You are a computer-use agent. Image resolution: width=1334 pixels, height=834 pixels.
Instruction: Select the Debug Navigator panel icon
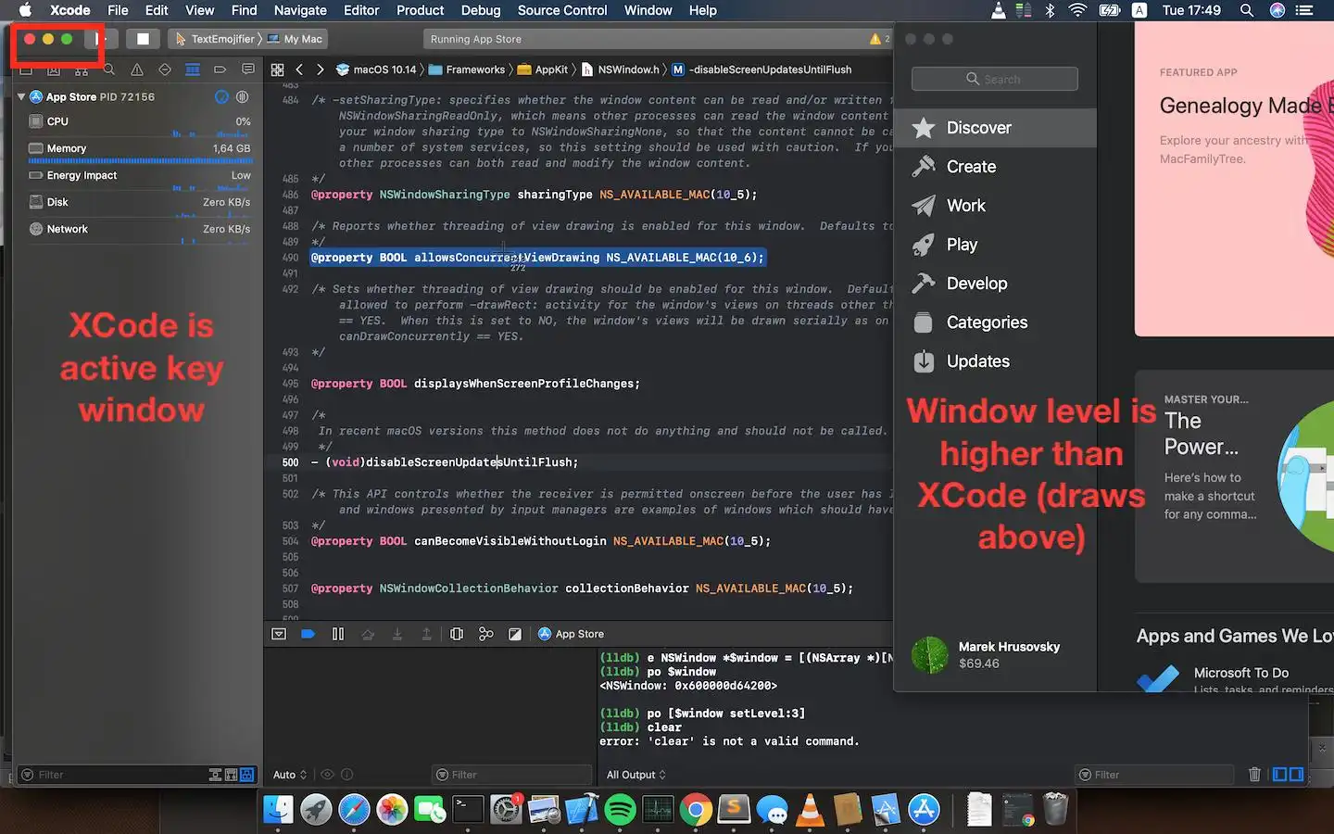coord(192,69)
